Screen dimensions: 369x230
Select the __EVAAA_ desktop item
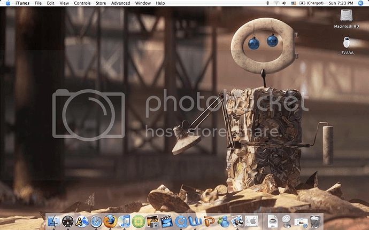point(347,45)
